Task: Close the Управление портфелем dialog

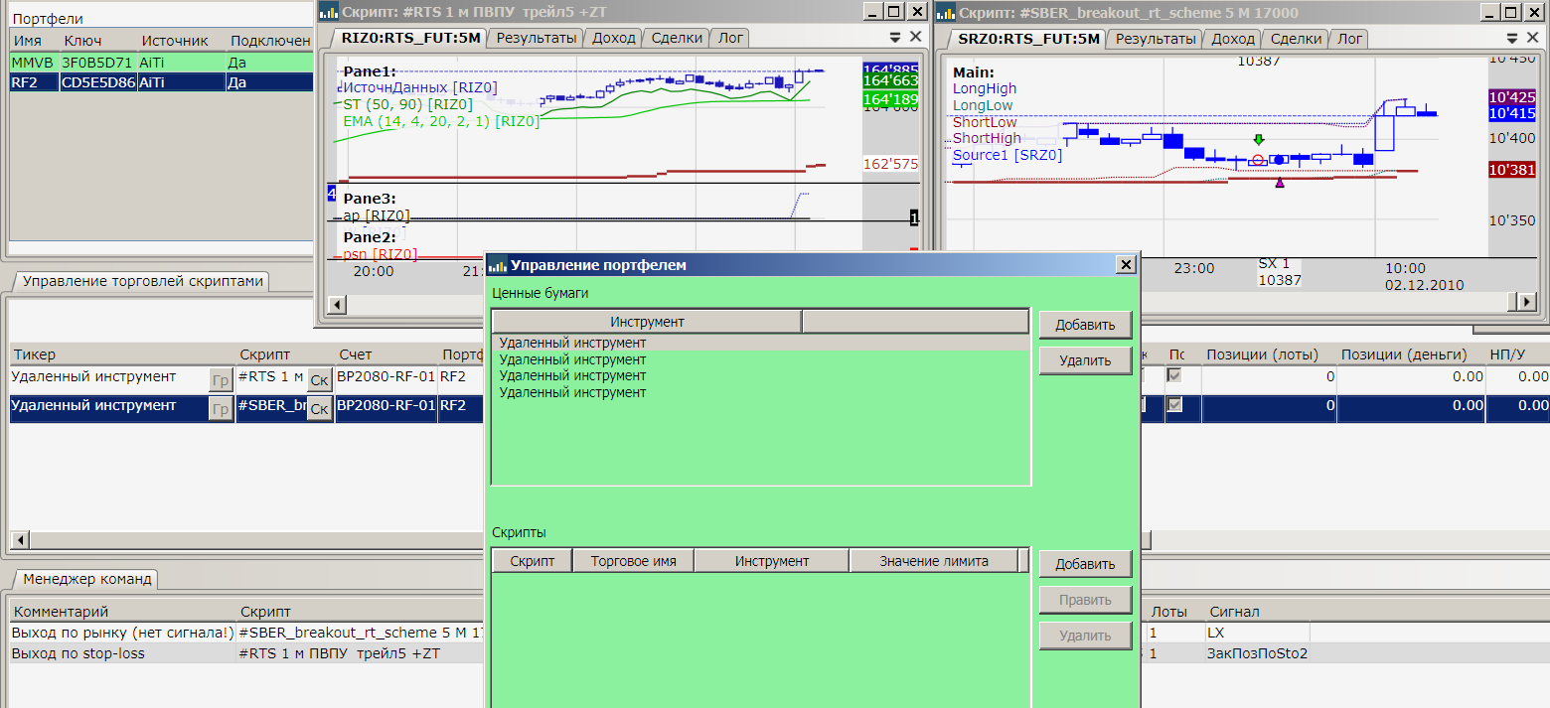Action: pos(1125,265)
